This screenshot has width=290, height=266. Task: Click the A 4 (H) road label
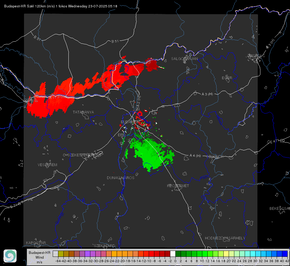(x=195, y=156)
